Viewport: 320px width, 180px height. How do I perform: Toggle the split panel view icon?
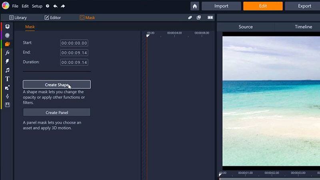pyautogui.click(x=210, y=18)
